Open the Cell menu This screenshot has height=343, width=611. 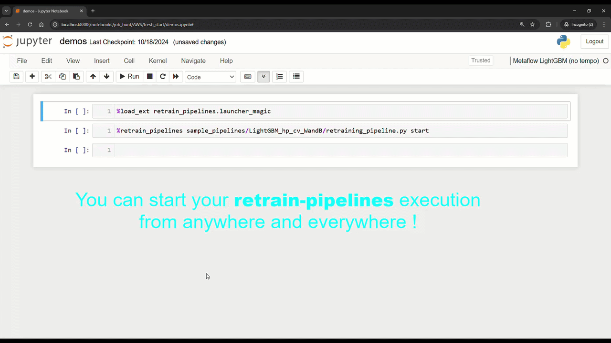pyautogui.click(x=129, y=61)
